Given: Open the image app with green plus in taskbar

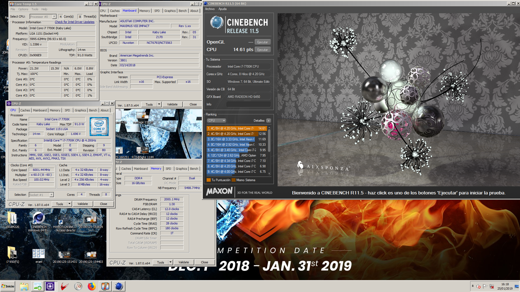Looking at the screenshot, I should [x=37, y=286].
